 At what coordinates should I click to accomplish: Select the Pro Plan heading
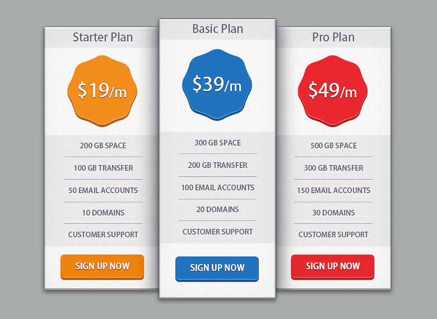[x=333, y=37]
